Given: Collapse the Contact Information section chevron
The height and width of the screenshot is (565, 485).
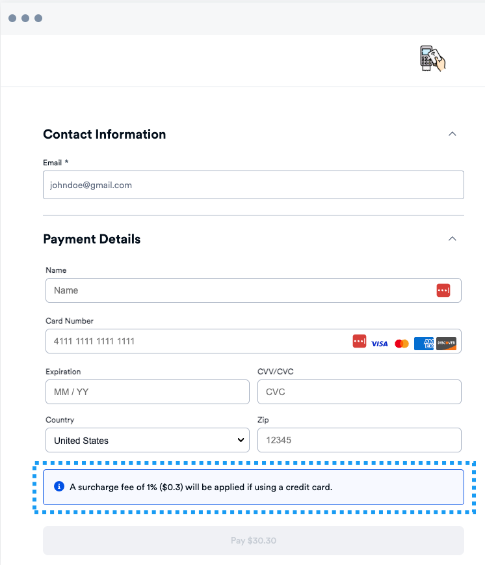Looking at the screenshot, I should pos(452,134).
